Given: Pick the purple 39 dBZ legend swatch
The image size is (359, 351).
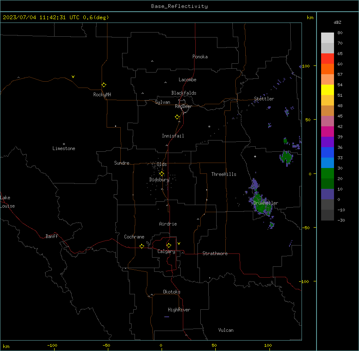Looking at the screenshot, I should [327, 142].
